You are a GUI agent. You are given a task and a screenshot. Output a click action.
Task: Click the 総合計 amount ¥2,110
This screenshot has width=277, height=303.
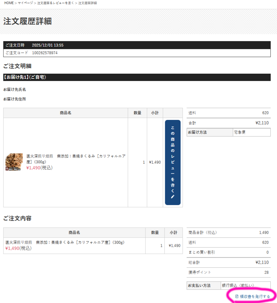pos(262,262)
